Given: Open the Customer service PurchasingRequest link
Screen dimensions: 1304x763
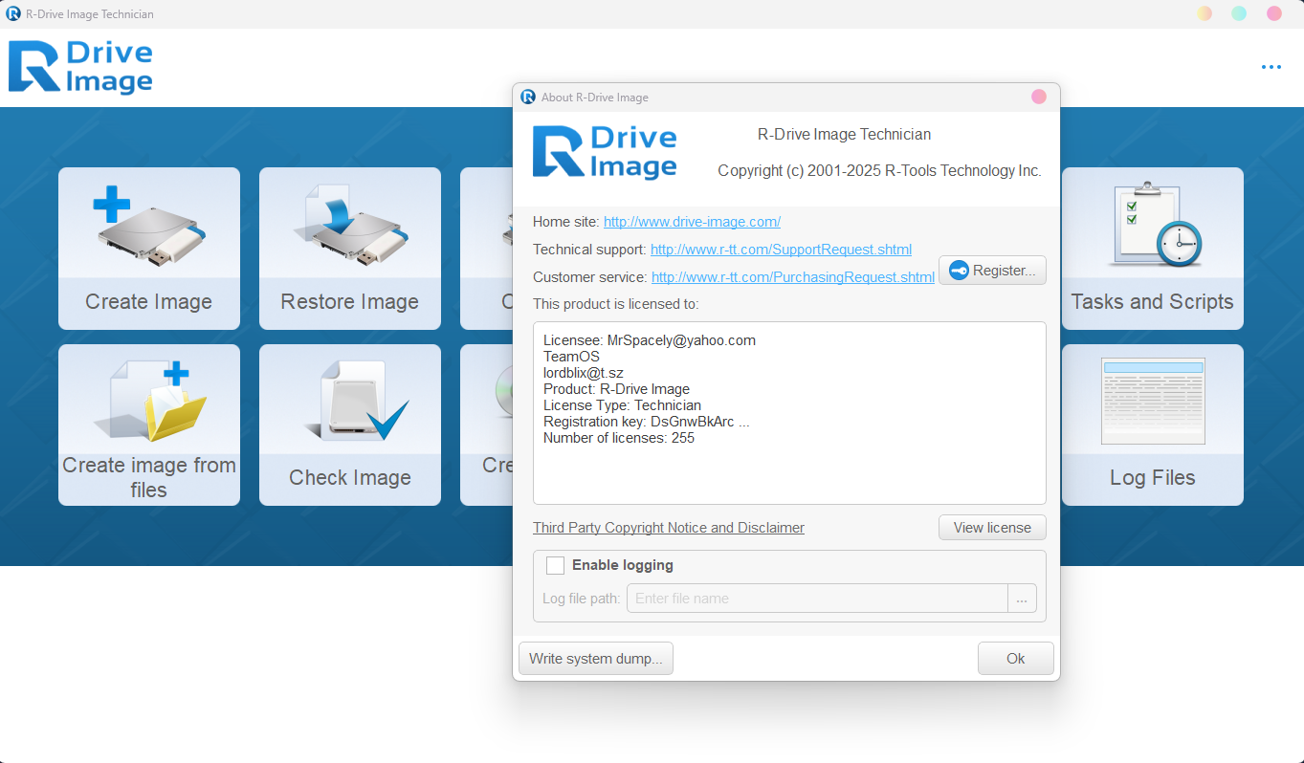Looking at the screenshot, I should point(792,277).
